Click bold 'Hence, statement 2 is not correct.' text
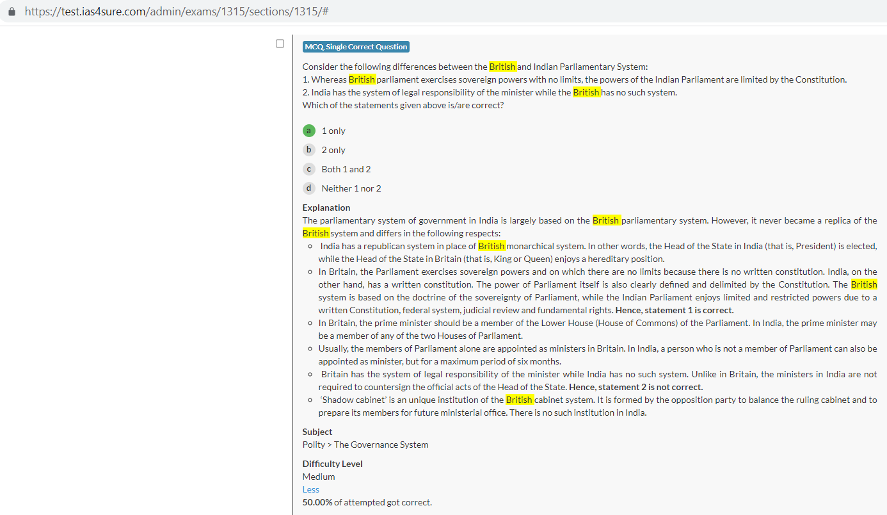This screenshot has width=887, height=515. click(635, 387)
